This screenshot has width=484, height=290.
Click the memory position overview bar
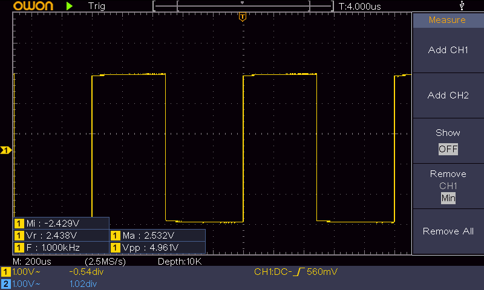(x=243, y=6)
